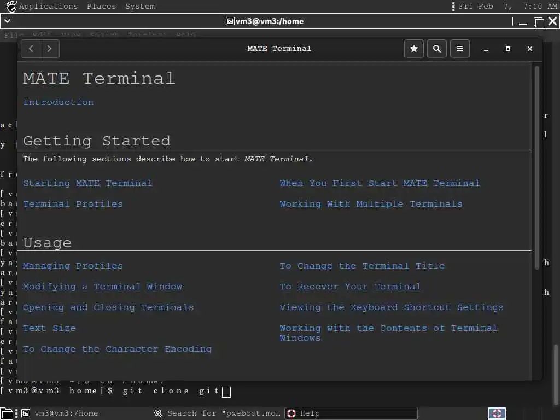Open Viewing the Keyboard Shortcut Settings link
The image size is (560, 420).
click(392, 307)
